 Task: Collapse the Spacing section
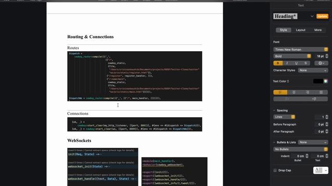tap(274, 111)
